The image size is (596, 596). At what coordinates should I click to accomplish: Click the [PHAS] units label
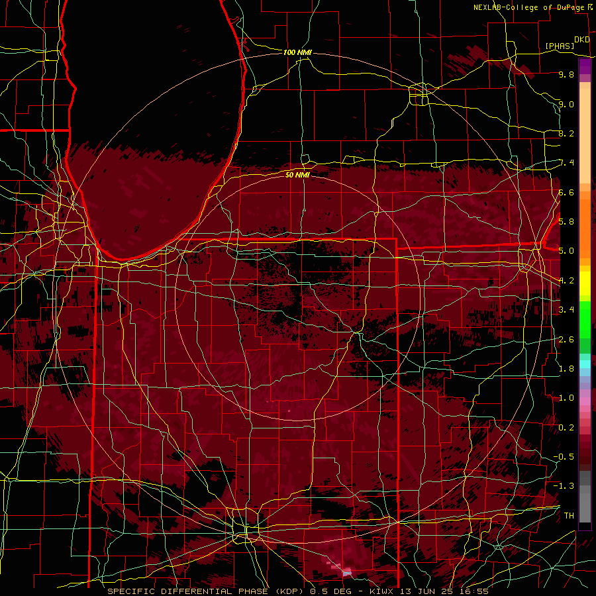click(560, 46)
